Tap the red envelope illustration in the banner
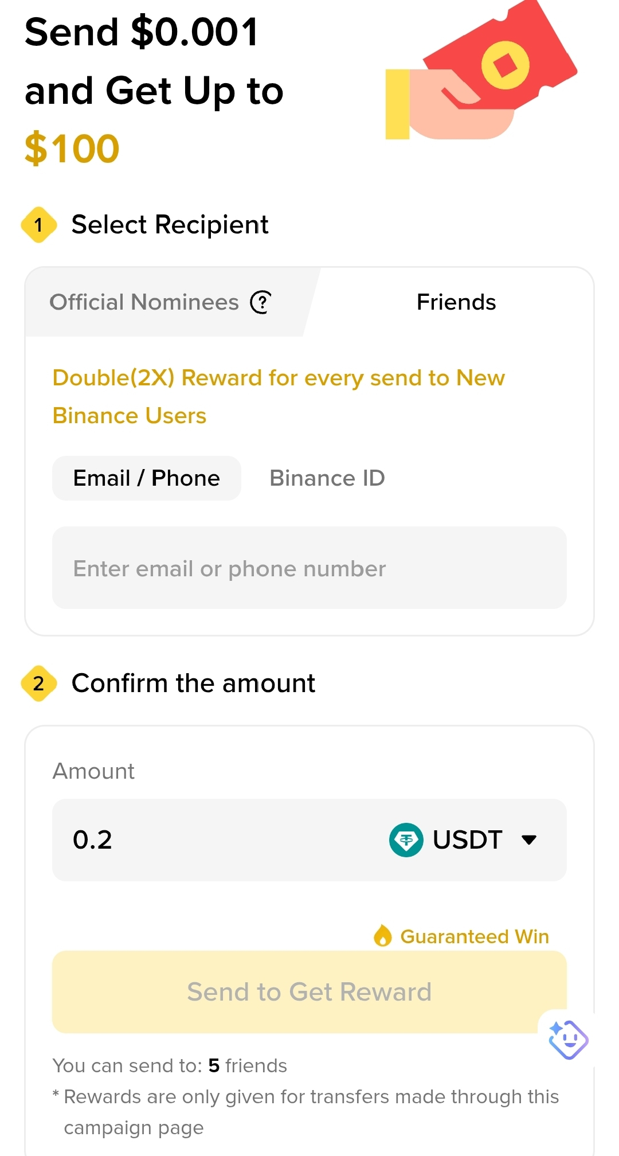 (481, 70)
